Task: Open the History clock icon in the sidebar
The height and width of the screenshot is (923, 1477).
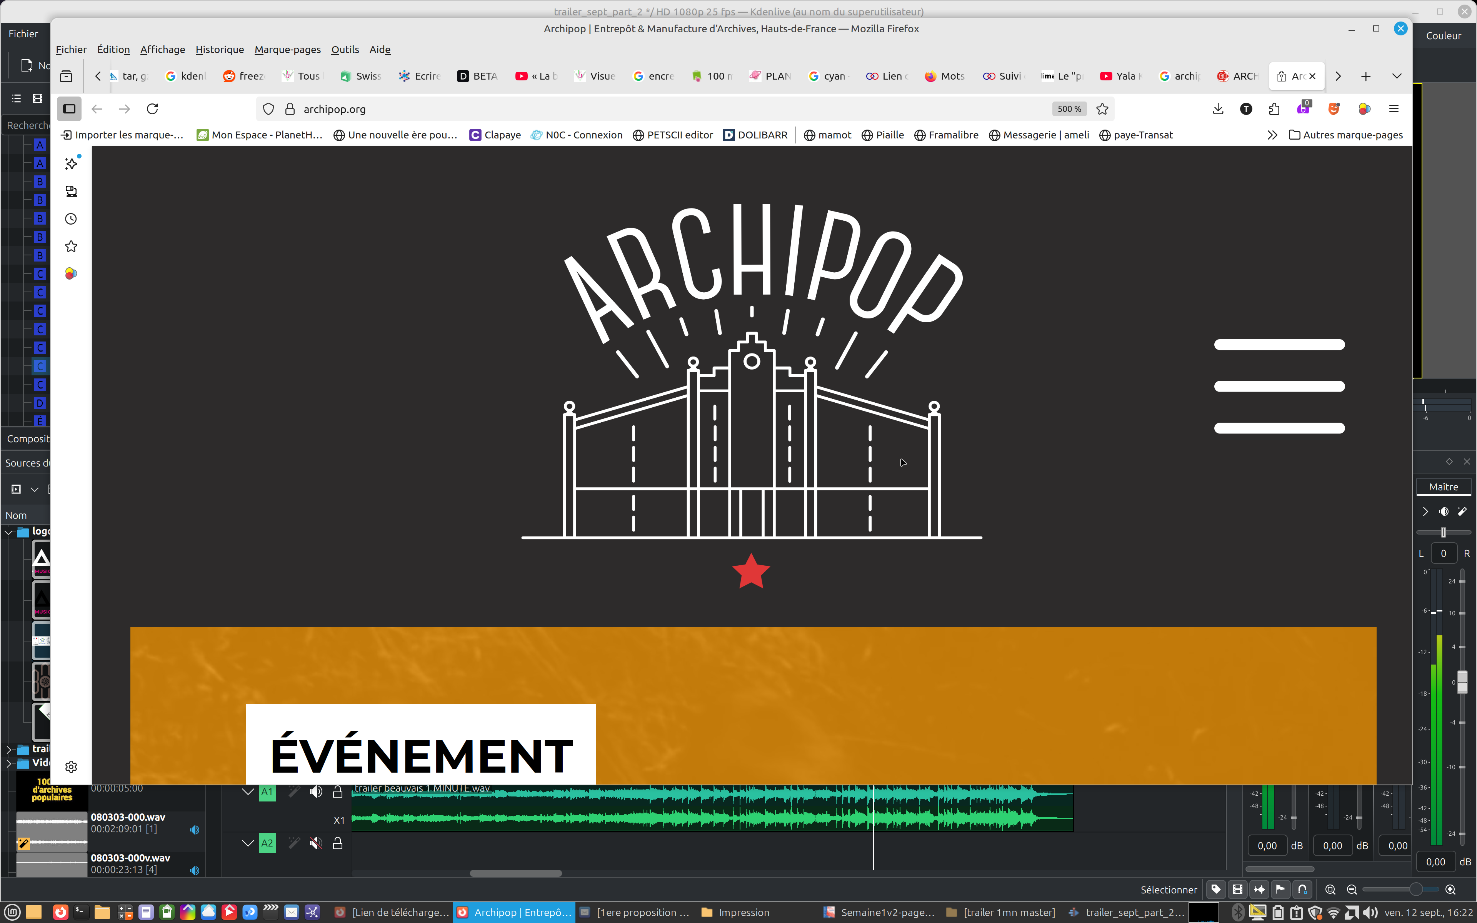Action: pos(71,218)
